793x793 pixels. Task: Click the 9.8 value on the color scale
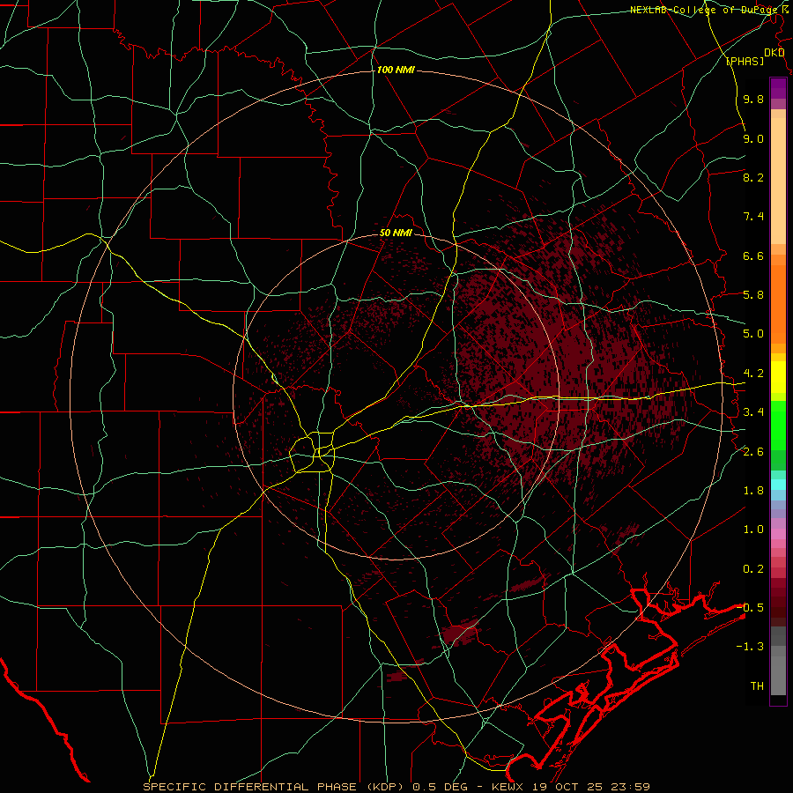(x=753, y=99)
